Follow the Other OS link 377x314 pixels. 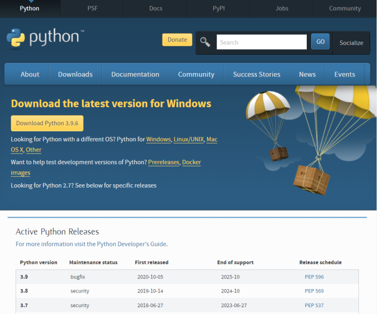pos(34,150)
